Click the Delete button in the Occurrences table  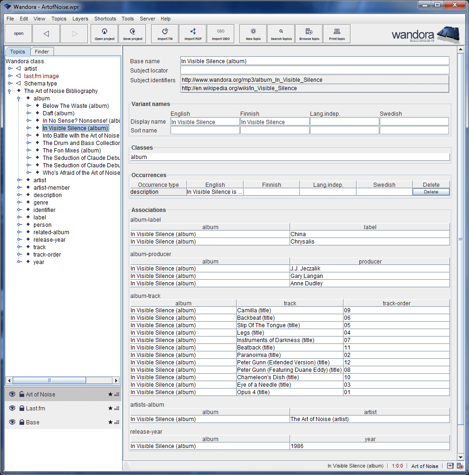pos(430,192)
